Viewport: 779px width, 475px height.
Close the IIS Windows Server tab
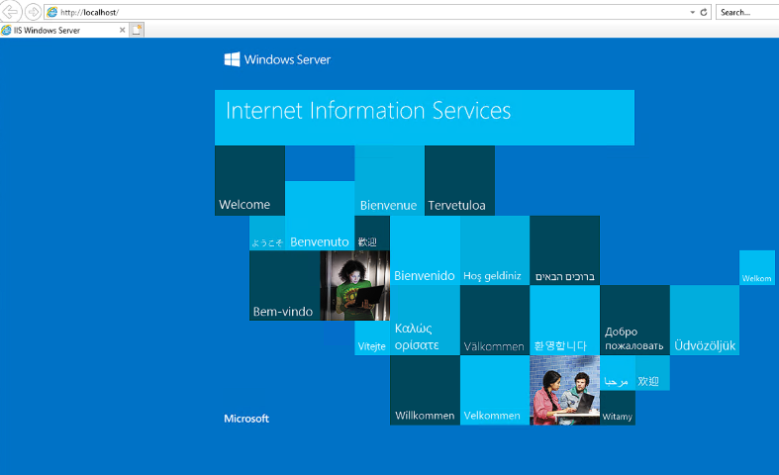tap(122, 31)
